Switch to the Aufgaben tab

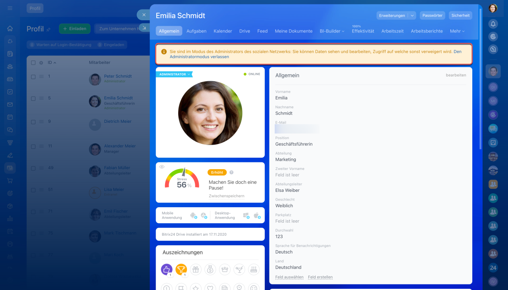(196, 31)
